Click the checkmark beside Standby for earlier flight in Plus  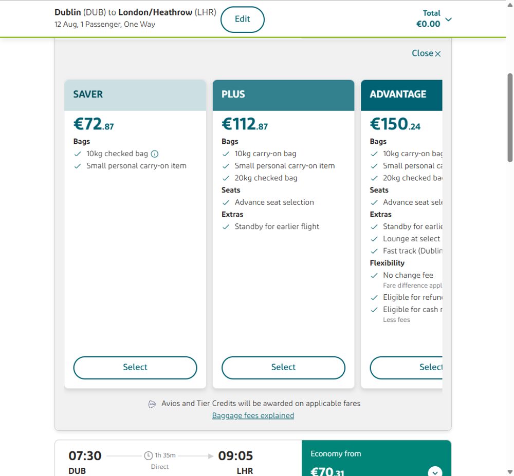(x=226, y=227)
